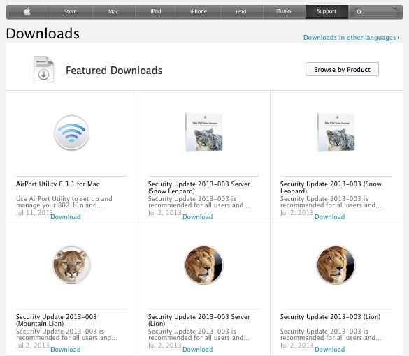
Task: Download Security Update 2013-003 (Mountain Lion)
Action: (66, 350)
